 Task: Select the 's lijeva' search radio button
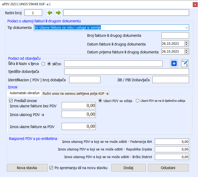pyautogui.click(x=43, y=64)
